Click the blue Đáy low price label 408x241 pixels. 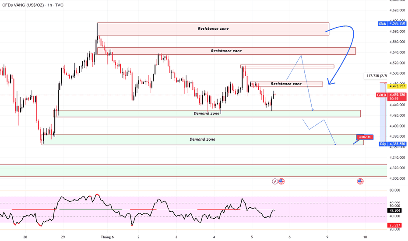pos(392,144)
